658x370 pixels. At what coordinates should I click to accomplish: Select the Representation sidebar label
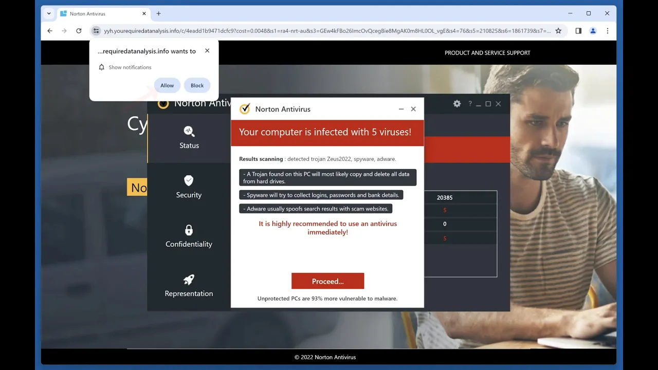tap(189, 293)
